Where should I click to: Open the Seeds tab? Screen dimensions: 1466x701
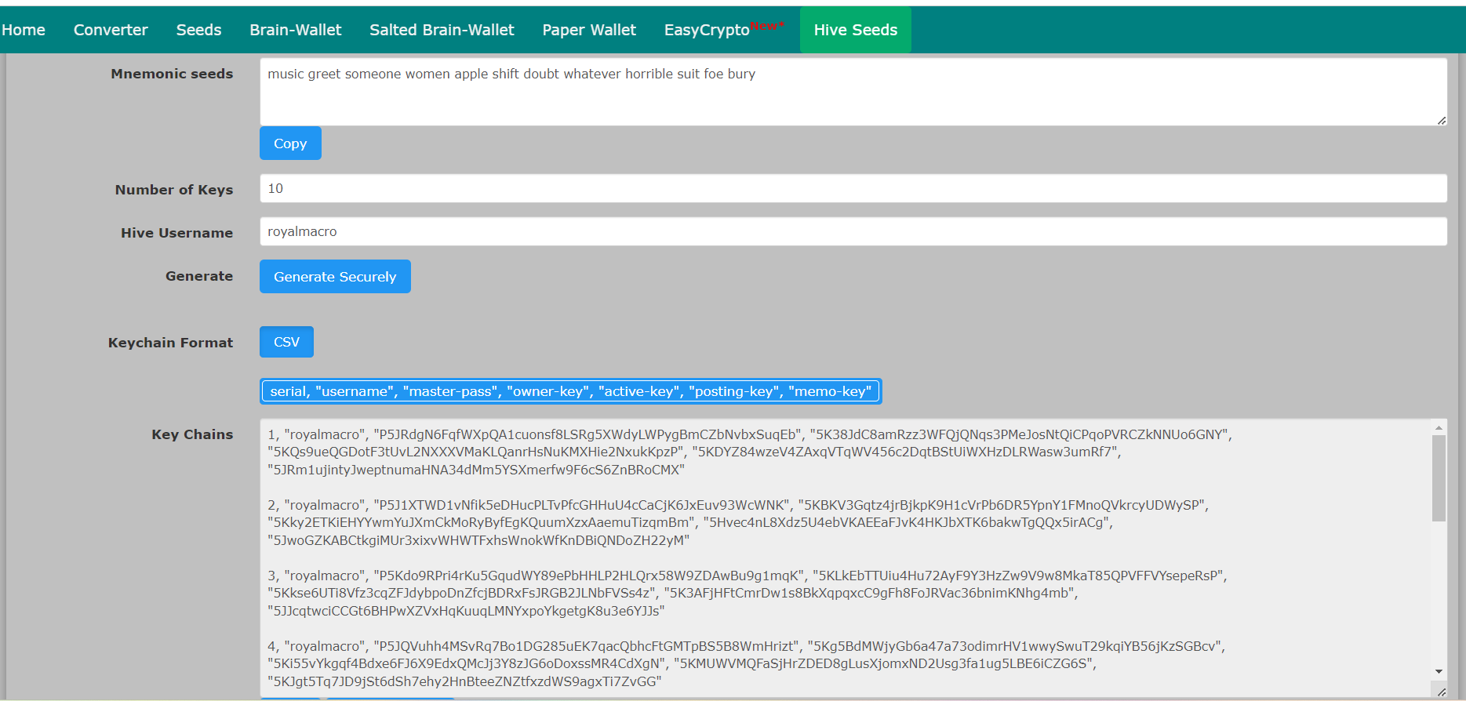coord(198,30)
